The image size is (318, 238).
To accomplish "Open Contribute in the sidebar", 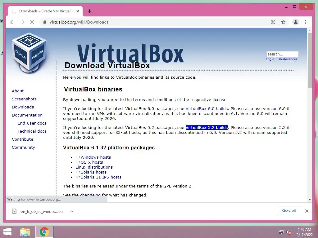I will click(x=22, y=139).
